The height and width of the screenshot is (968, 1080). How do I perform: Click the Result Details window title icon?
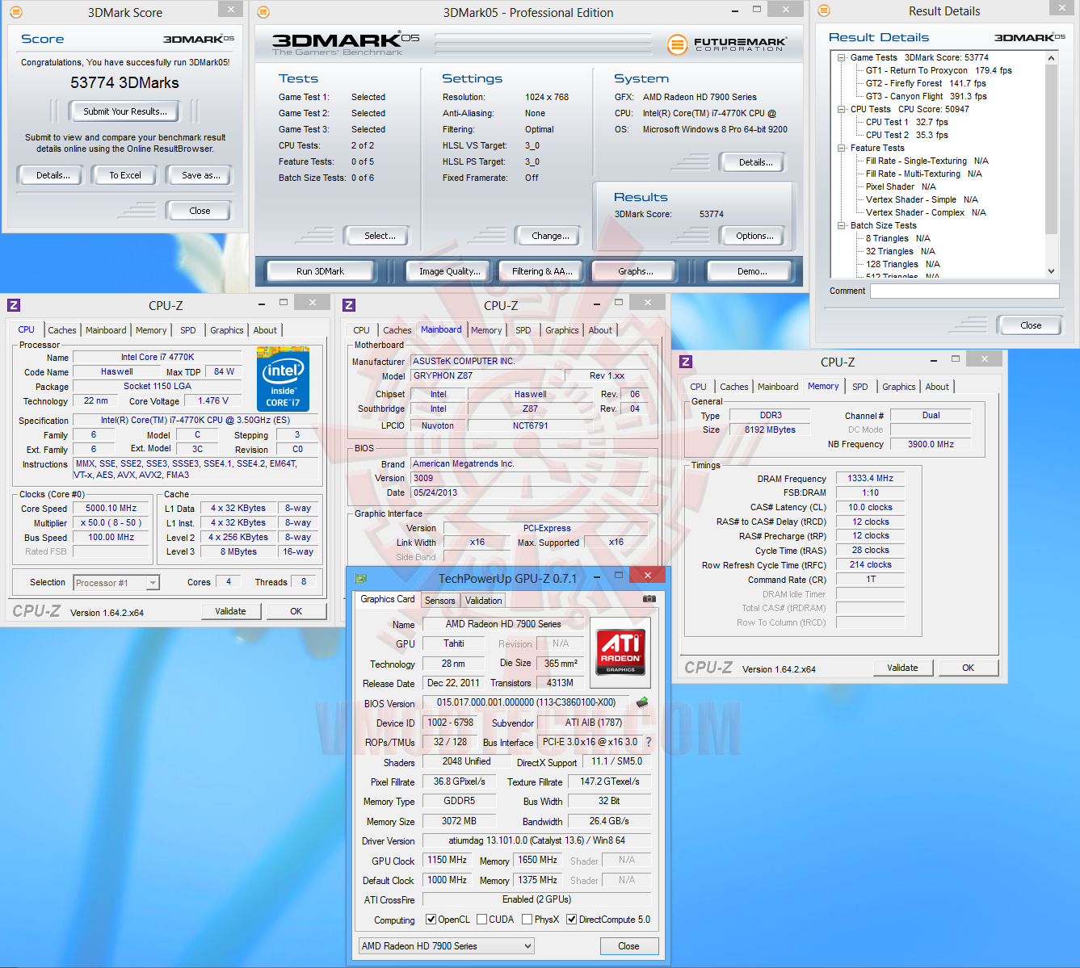[x=824, y=10]
